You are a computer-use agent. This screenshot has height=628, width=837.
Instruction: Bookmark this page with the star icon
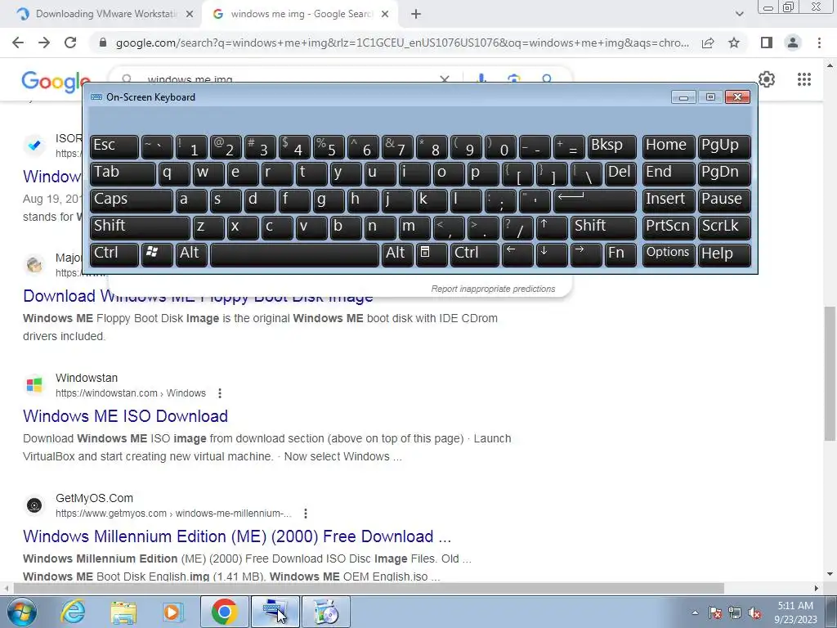(734, 43)
